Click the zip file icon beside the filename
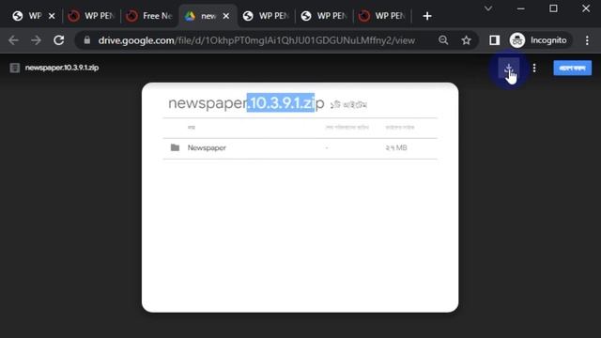Image resolution: width=601 pixels, height=338 pixels. click(x=15, y=68)
